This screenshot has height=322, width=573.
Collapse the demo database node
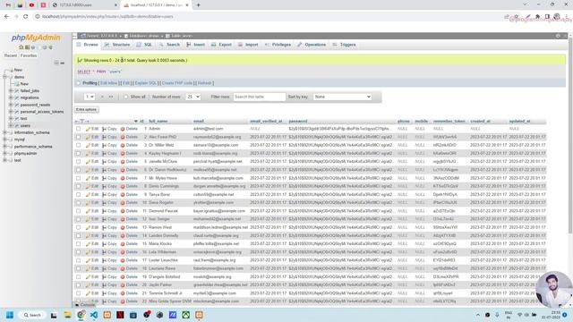[x=4, y=77]
